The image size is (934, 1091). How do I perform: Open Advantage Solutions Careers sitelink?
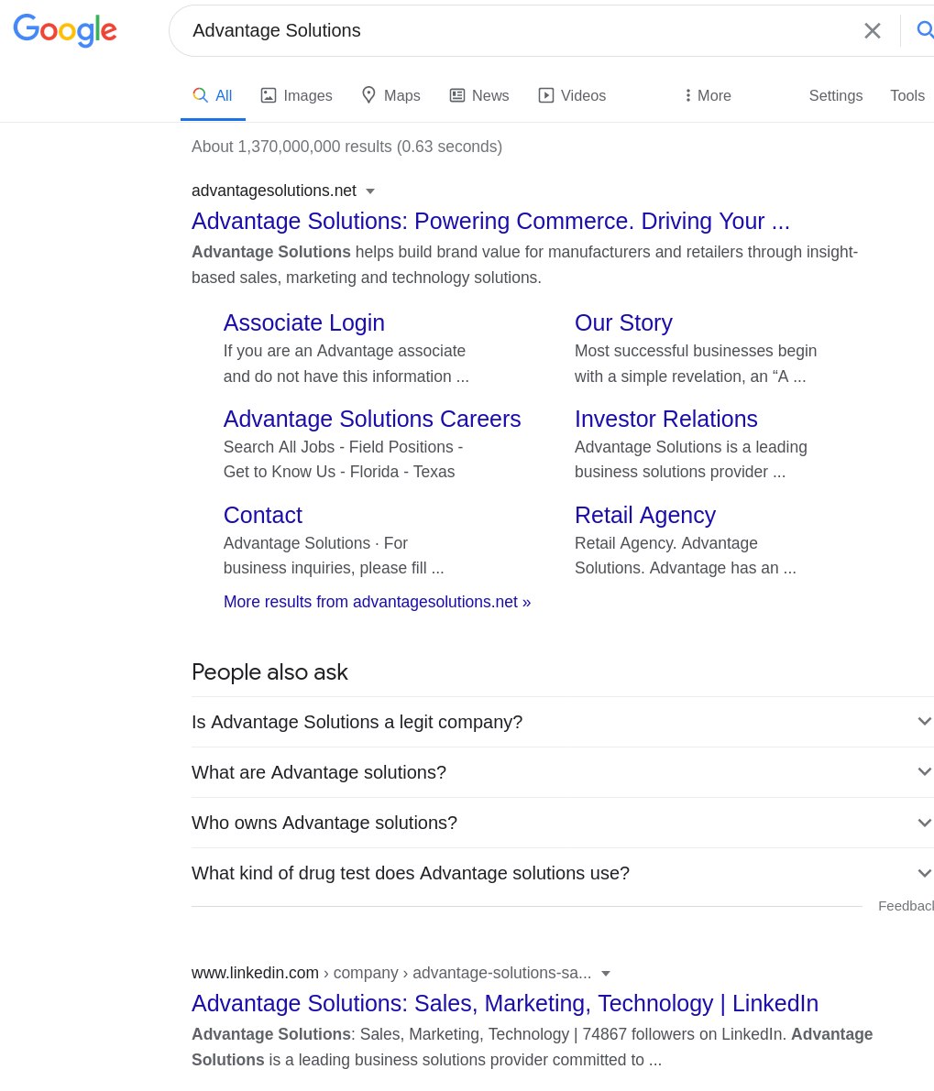tap(372, 419)
